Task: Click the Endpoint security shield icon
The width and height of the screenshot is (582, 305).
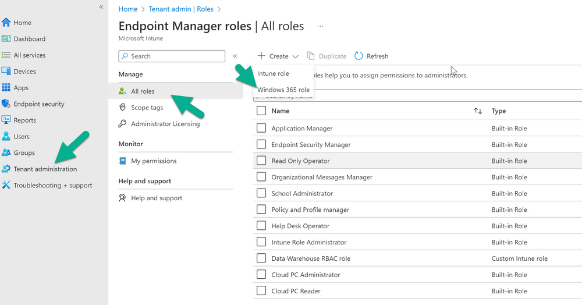Action: coord(6,104)
